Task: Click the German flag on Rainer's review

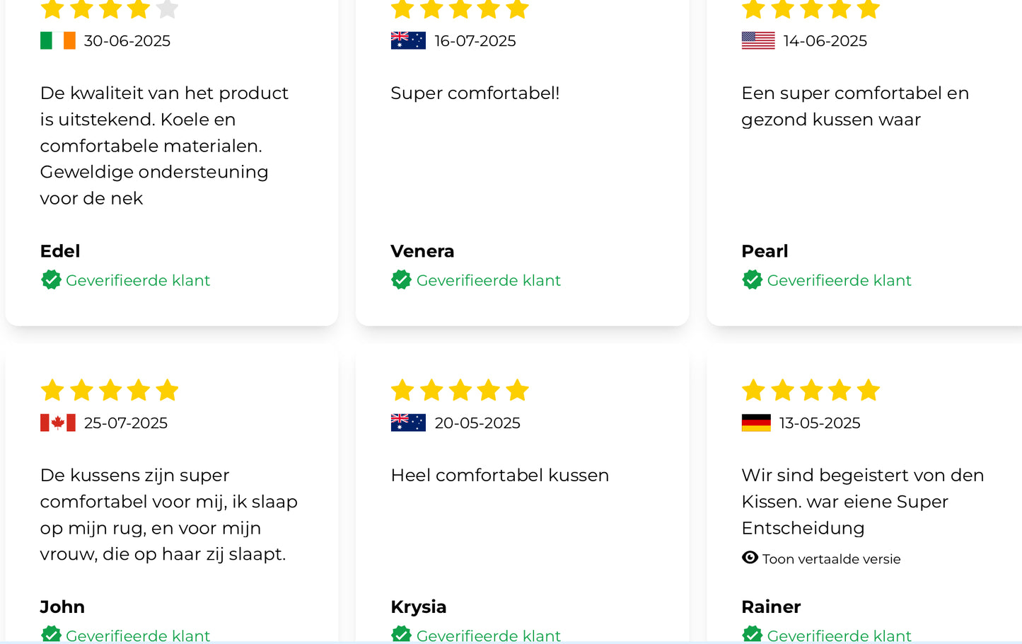Action: pyautogui.click(x=756, y=423)
